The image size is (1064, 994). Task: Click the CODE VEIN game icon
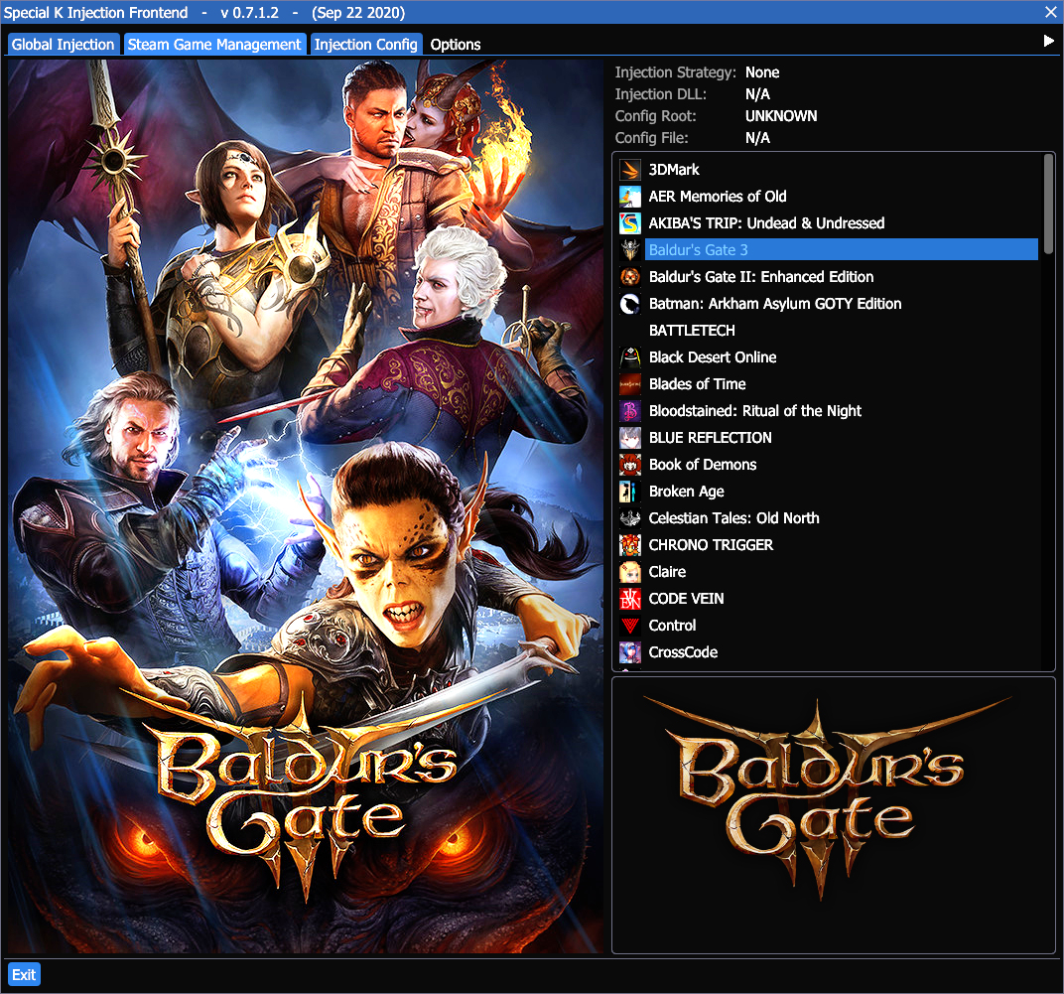point(629,599)
